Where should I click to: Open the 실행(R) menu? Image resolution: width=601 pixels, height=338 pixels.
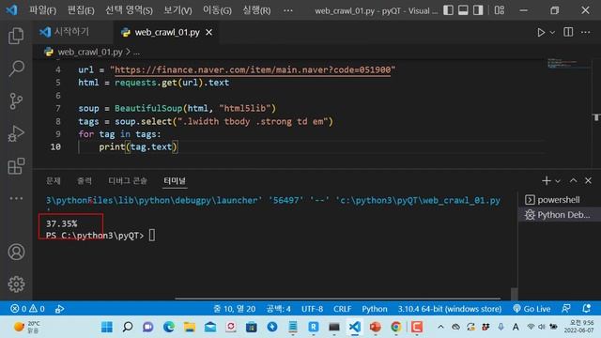point(256,10)
